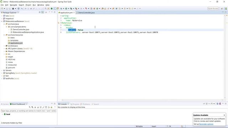Open Boot Dashboard view menu dropdown

pyautogui.click(x=55, y=107)
